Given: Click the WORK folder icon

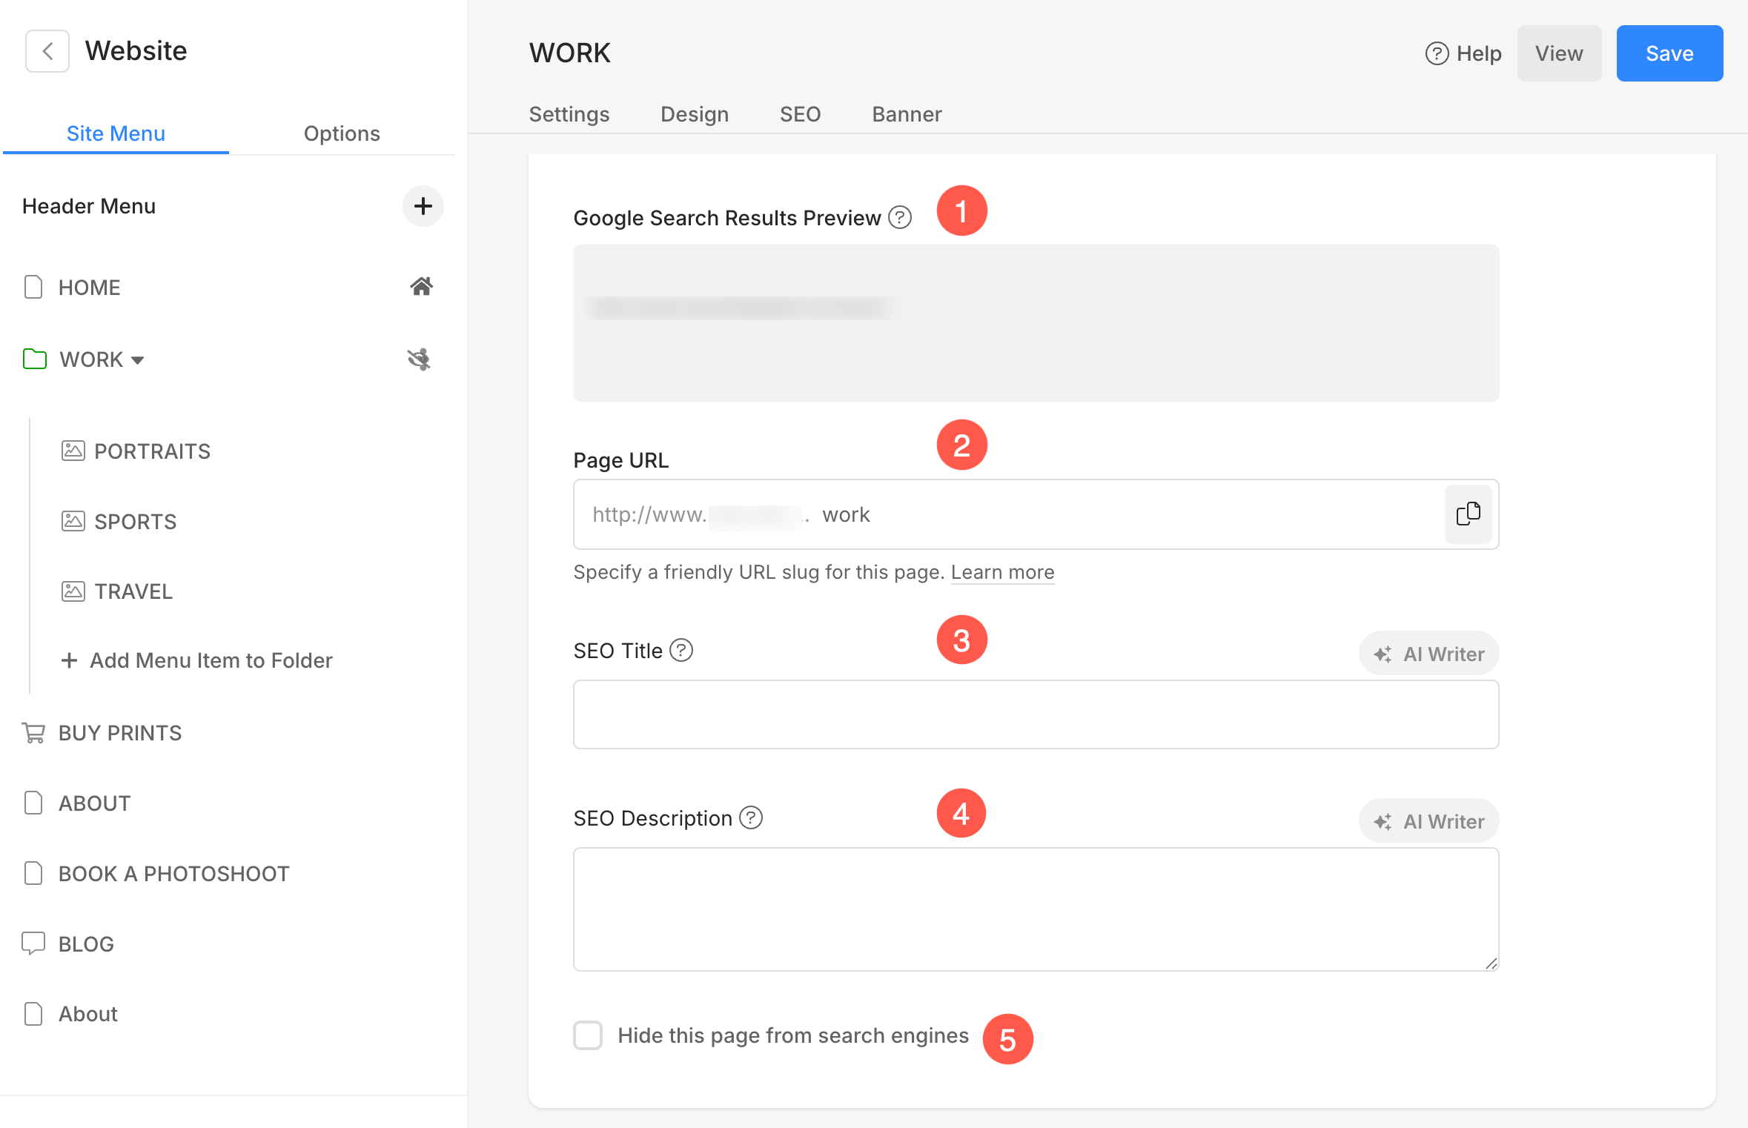Looking at the screenshot, I should 34,359.
